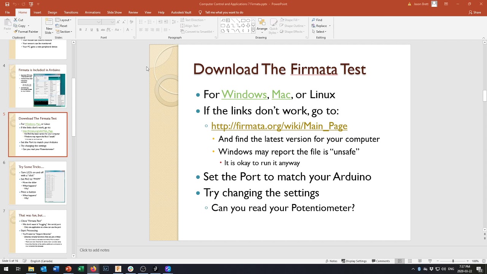Click the Tell me search box
This screenshot has width=487, height=274.
pyautogui.click(x=224, y=12)
